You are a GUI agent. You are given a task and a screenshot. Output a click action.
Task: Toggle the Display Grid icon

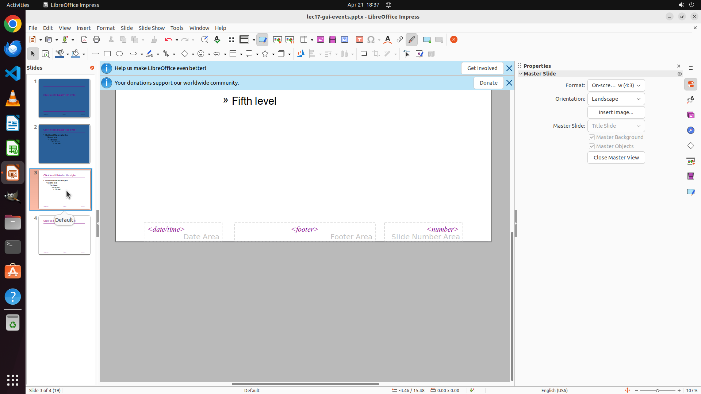click(231, 40)
